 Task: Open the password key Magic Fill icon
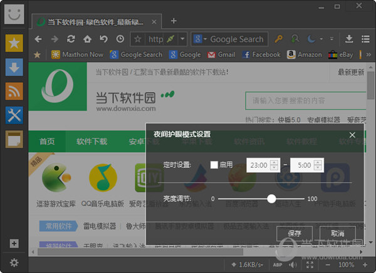point(278,39)
